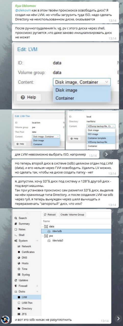Choose Disk image in LVM-Thin list
Screen dimensions: 123x326
(x=46, y=140)
